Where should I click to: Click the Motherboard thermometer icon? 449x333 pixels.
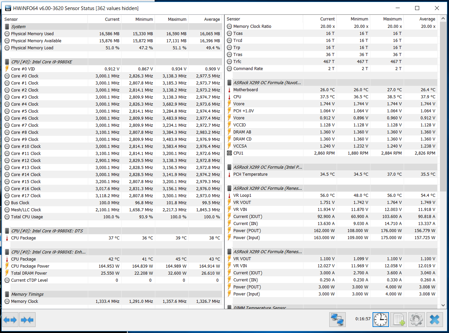pyautogui.click(x=229, y=90)
